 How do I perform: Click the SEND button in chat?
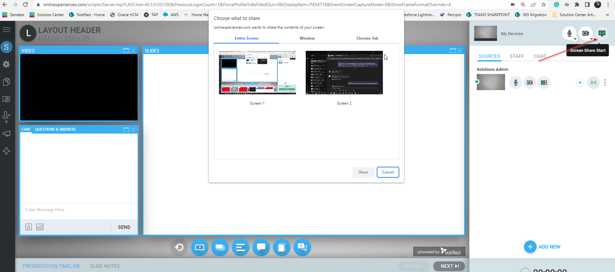tap(124, 227)
